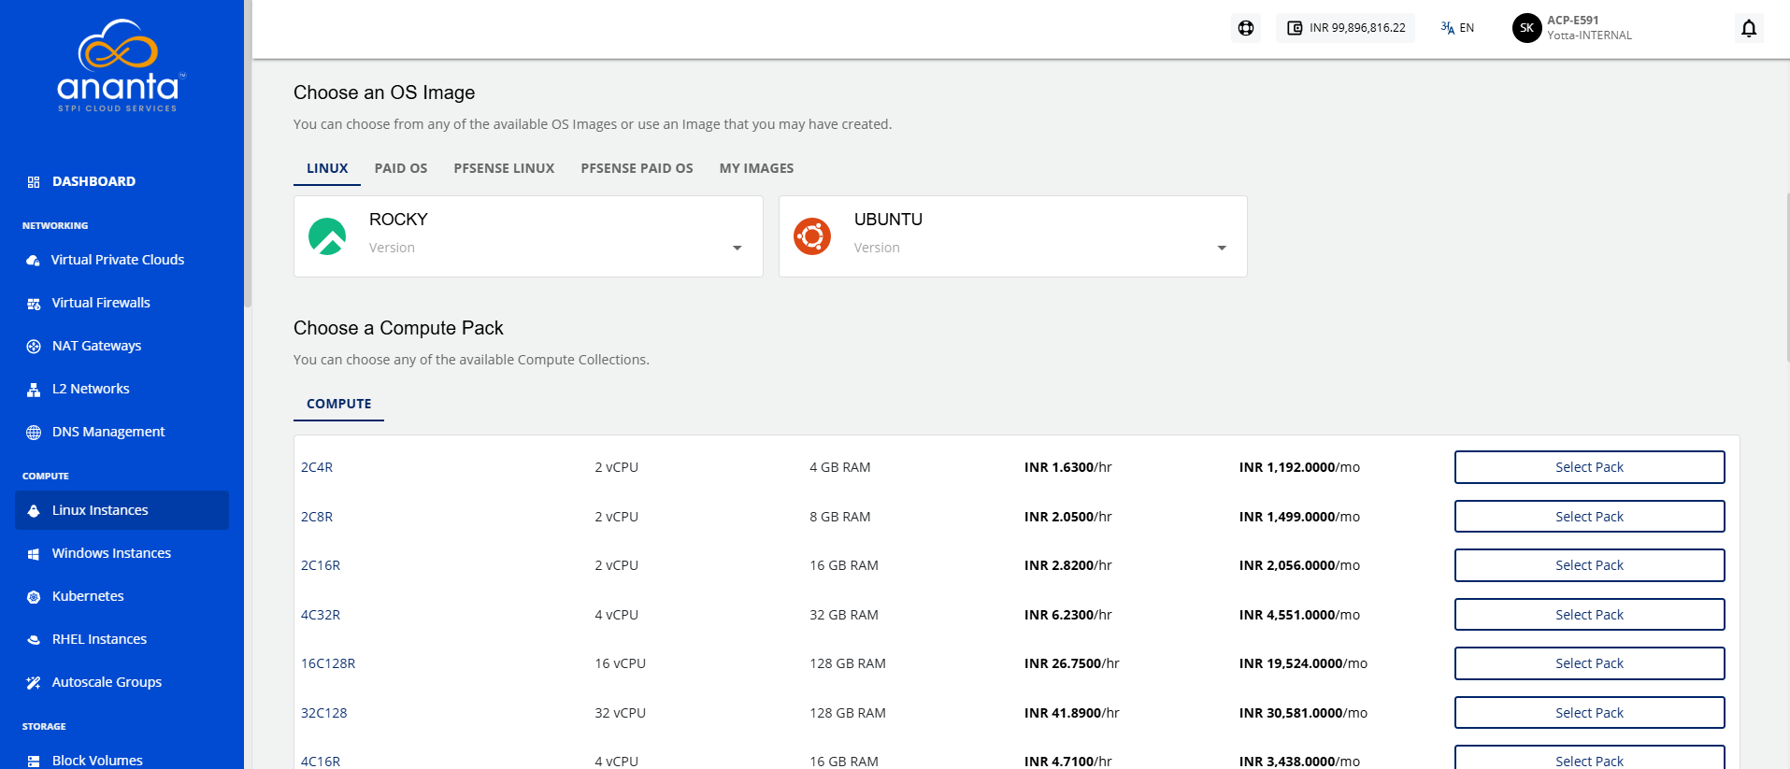This screenshot has height=769, width=1790.
Task: Switch to the PFSENSE PAID OS tab
Action: click(x=637, y=168)
